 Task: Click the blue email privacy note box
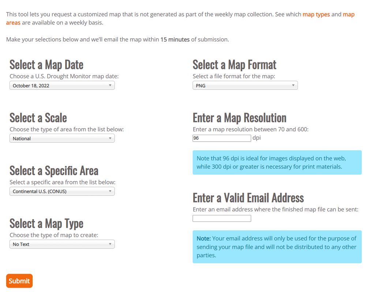[277, 247]
